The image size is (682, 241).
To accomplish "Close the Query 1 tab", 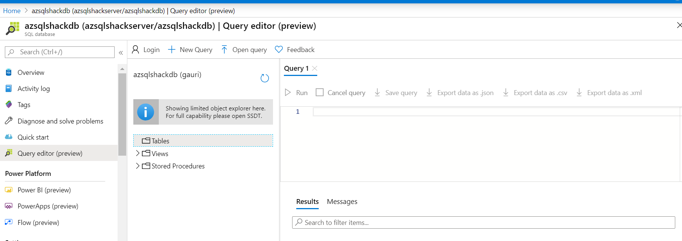I will coord(315,68).
